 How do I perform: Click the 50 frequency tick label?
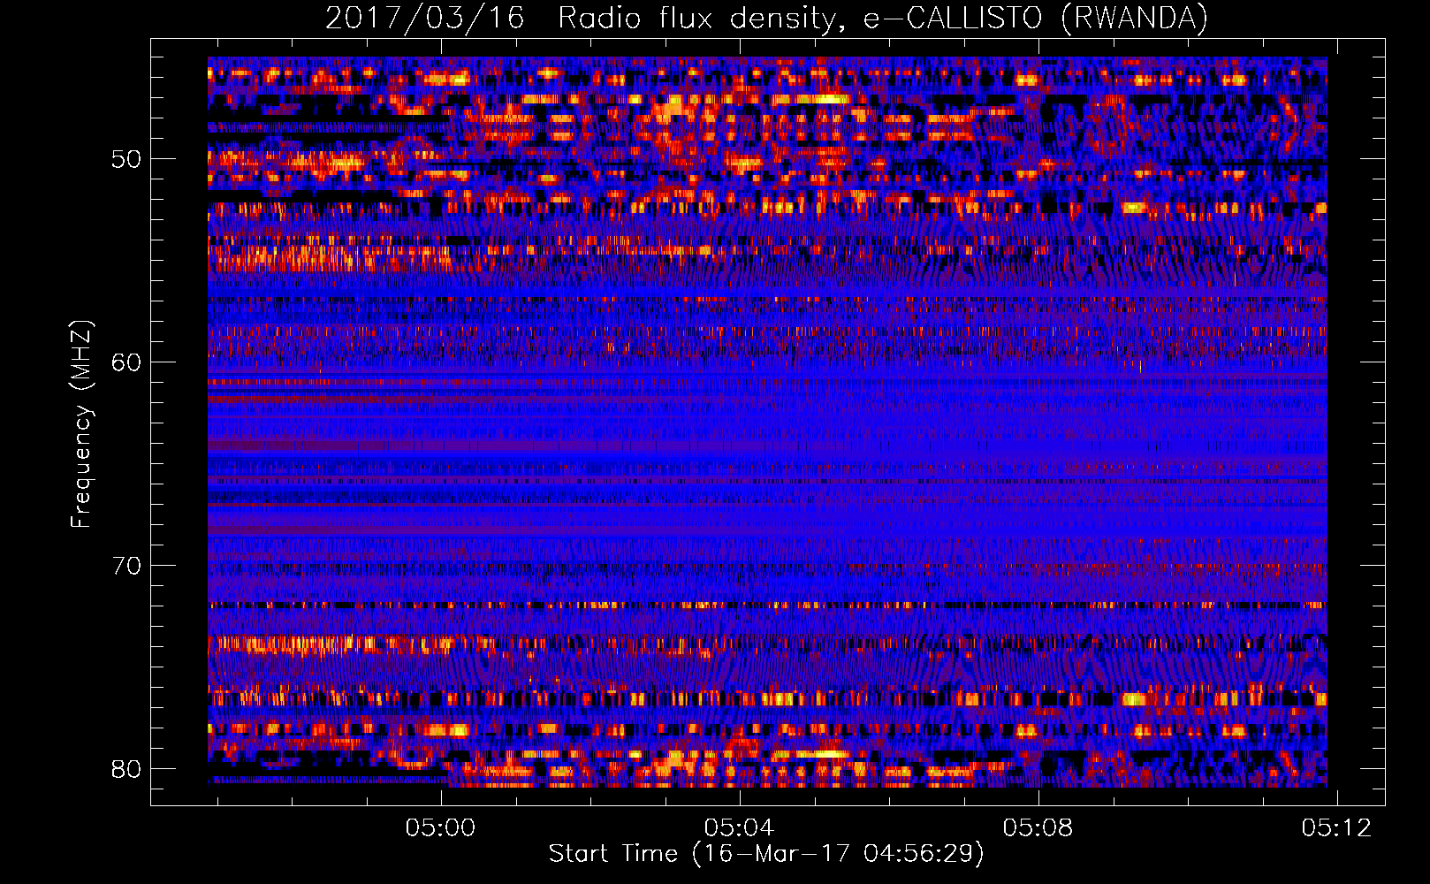pos(126,159)
